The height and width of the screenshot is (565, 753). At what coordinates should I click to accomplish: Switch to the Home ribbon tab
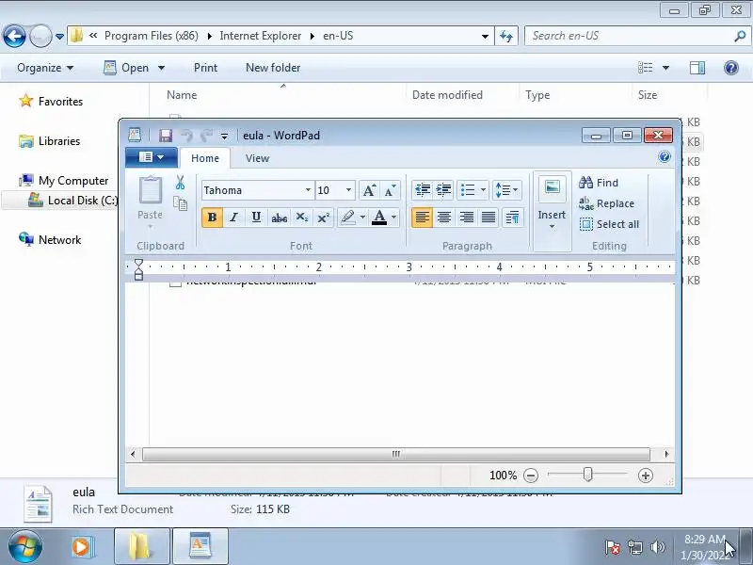205,158
